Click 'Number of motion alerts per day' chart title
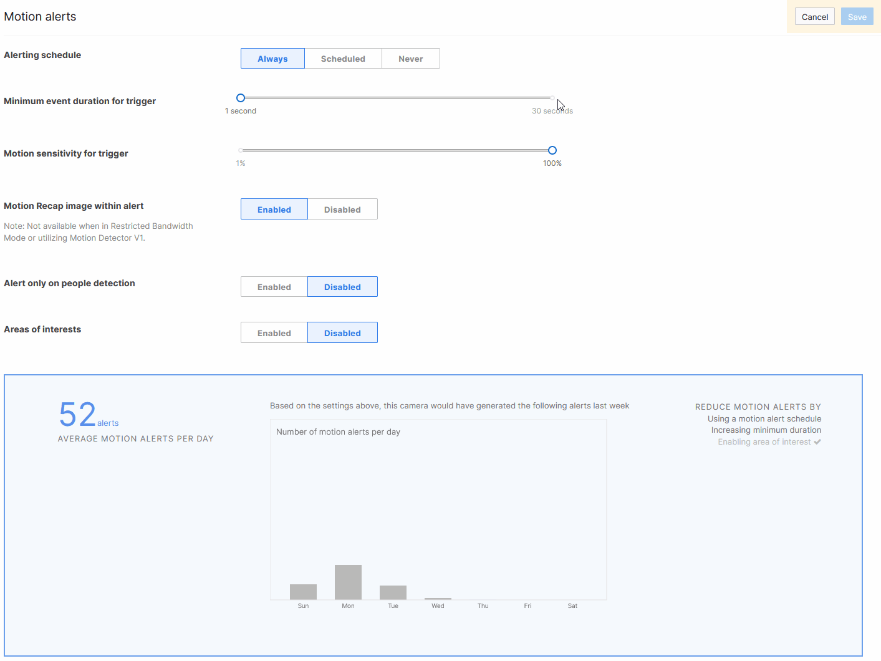 [338, 432]
